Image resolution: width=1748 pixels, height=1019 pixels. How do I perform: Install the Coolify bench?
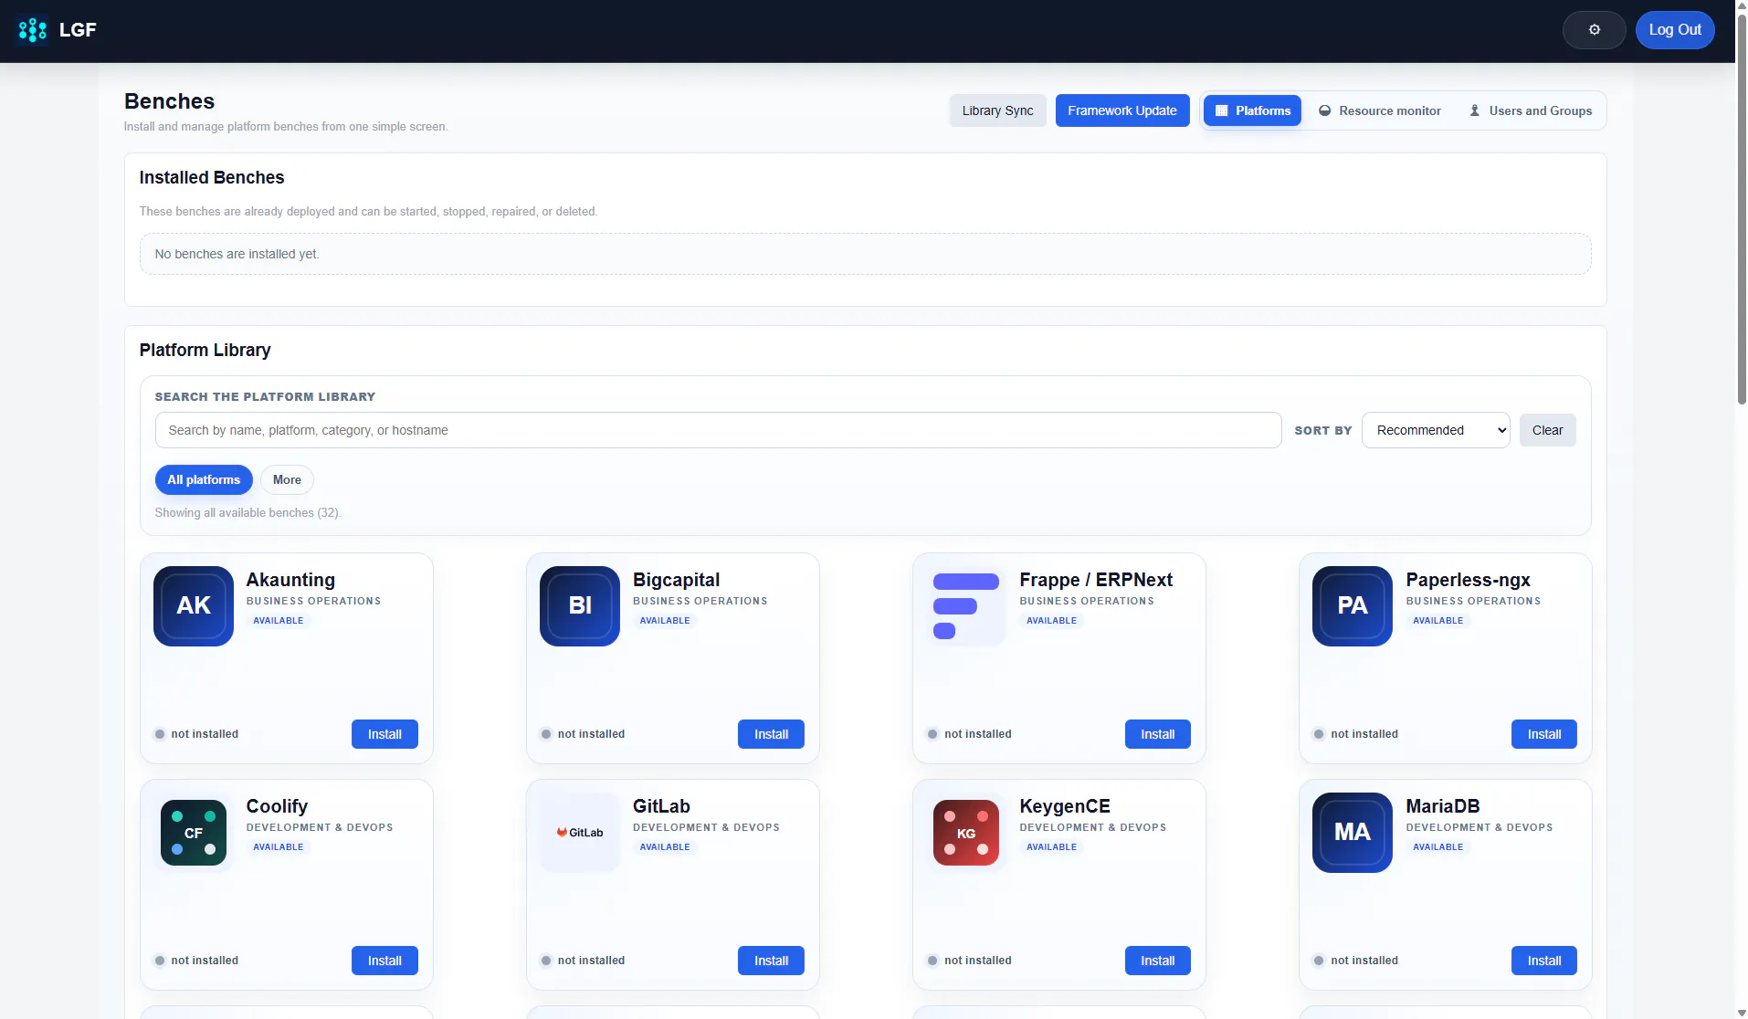(x=384, y=961)
